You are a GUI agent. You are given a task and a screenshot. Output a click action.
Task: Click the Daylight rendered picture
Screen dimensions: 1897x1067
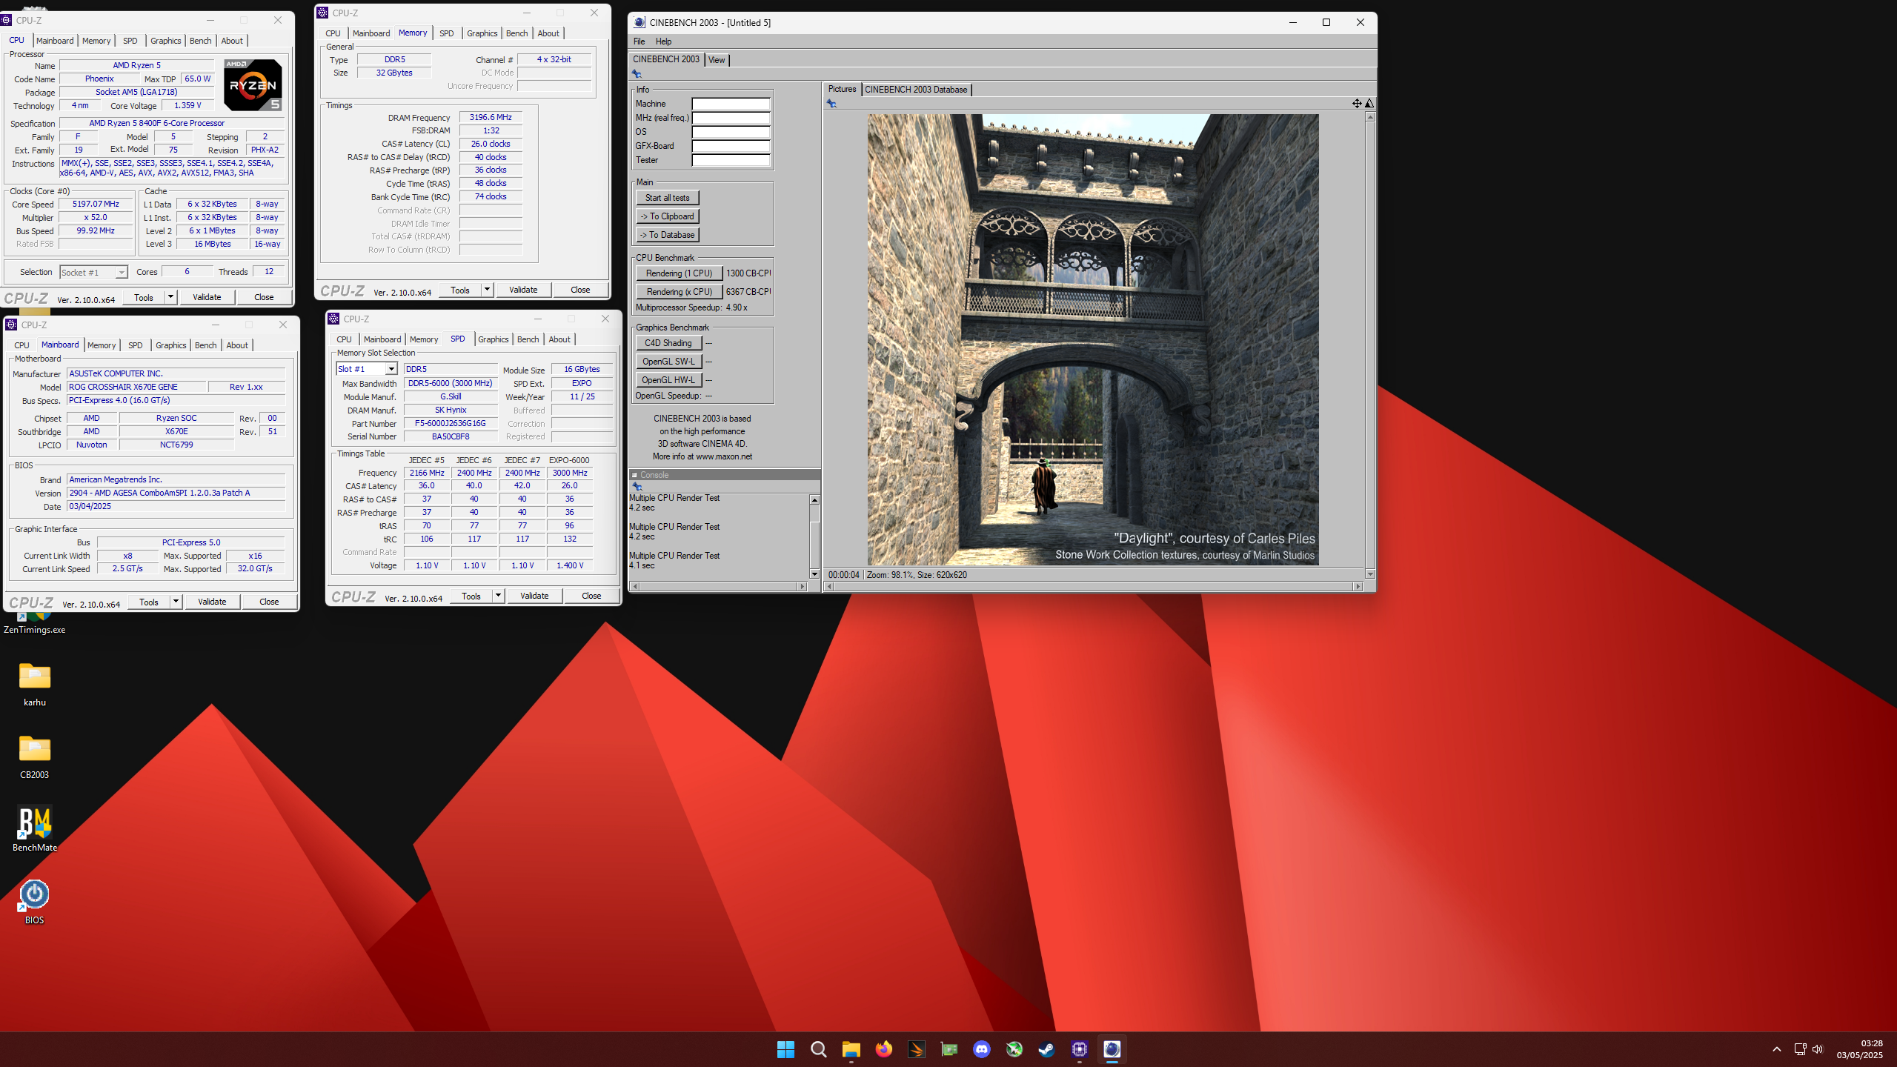(1093, 339)
